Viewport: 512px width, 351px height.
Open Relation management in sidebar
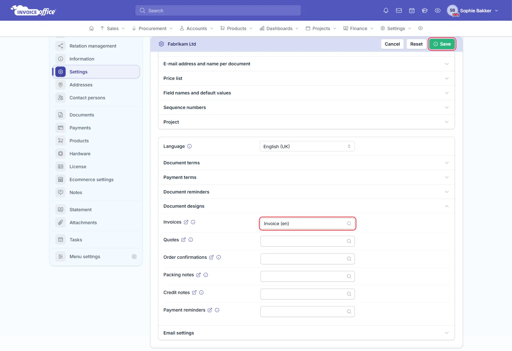(96, 46)
